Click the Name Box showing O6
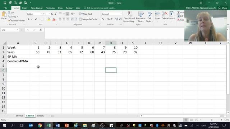Screen dimensions: 230x129 tap(10, 30)
